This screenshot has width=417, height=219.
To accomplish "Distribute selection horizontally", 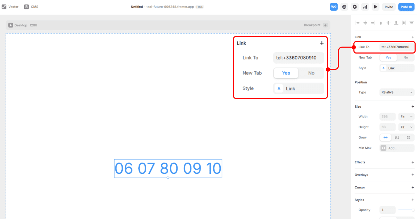I will click(x=404, y=23).
